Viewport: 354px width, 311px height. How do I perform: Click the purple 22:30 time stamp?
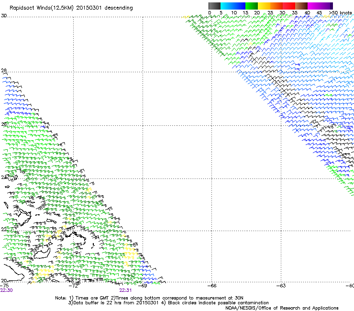(x=7, y=290)
